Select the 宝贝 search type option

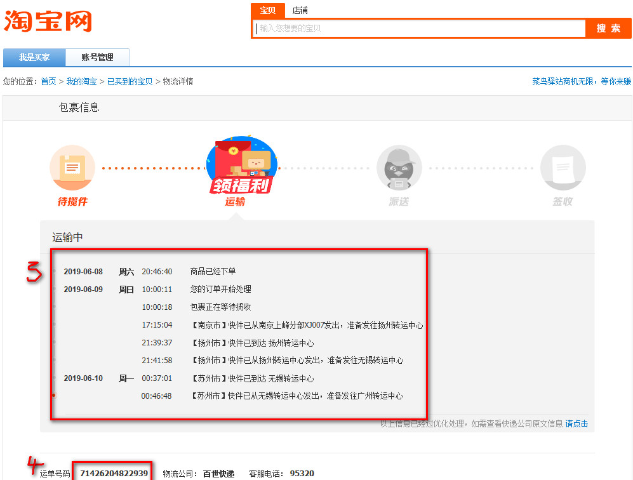tap(267, 10)
